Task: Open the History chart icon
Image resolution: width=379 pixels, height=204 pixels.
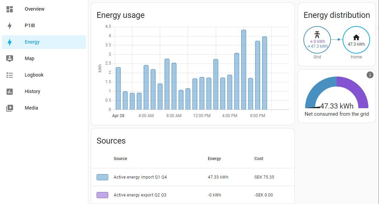Action: click(x=10, y=92)
